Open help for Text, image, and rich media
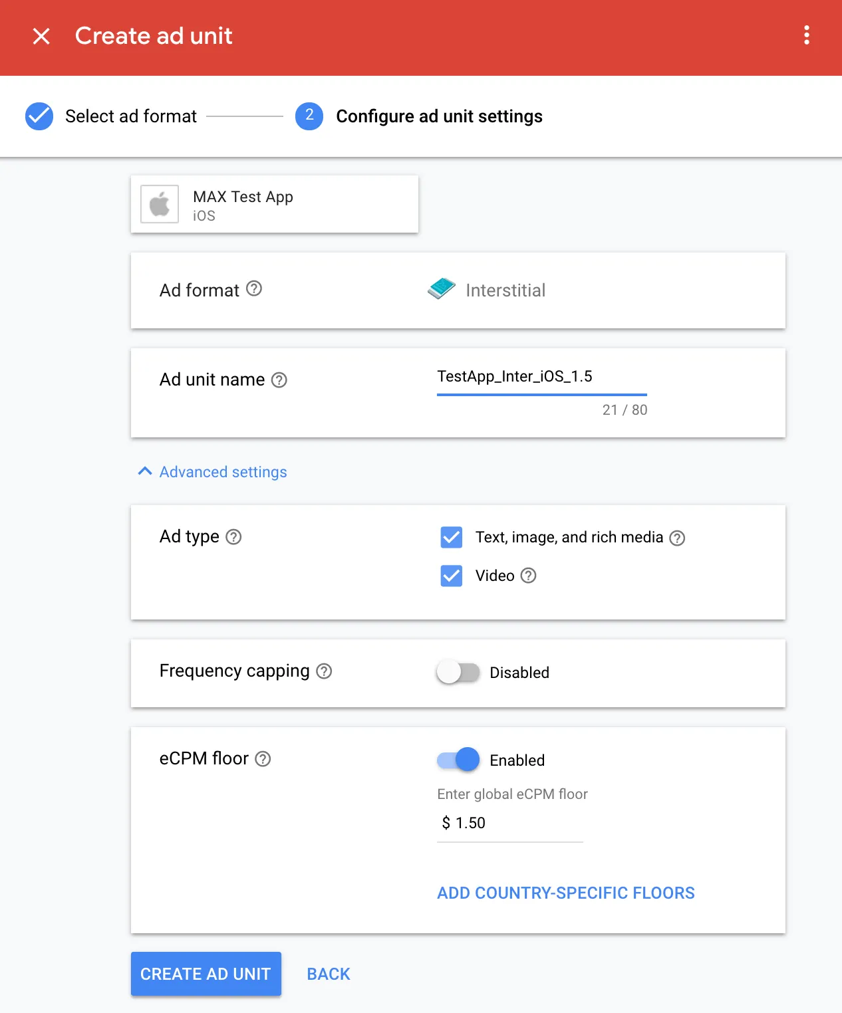Image resolution: width=842 pixels, height=1013 pixels. (x=677, y=538)
